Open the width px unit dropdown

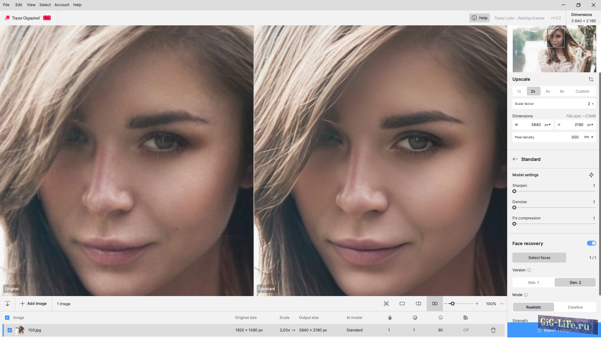[547, 125]
